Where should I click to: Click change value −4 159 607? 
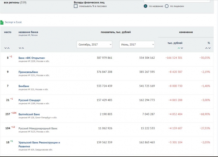coord(175,128)
